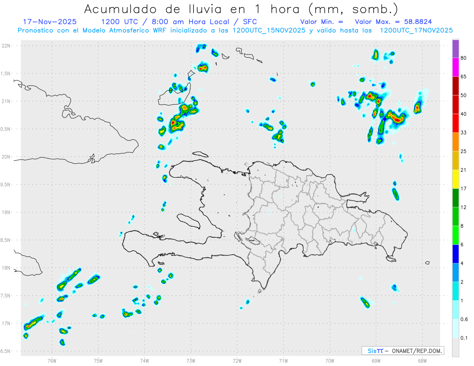Select the '71W' longitude axis label

[283, 360]
